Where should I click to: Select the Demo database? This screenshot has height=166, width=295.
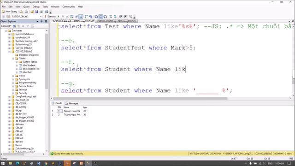click(18, 145)
